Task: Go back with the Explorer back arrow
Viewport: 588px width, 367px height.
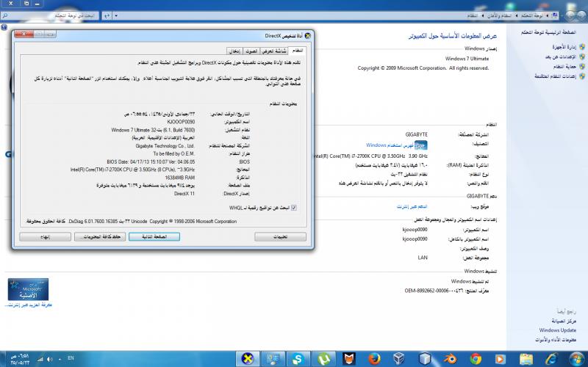Action: tap(581, 15)
